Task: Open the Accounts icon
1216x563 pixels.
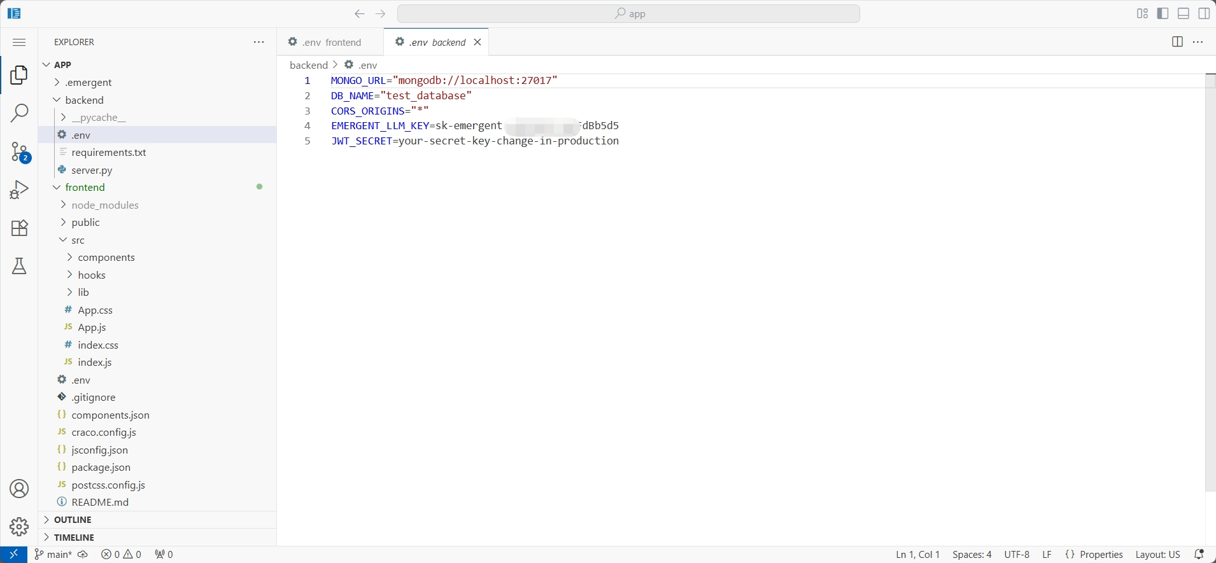Action: click(x=19, y=489)
